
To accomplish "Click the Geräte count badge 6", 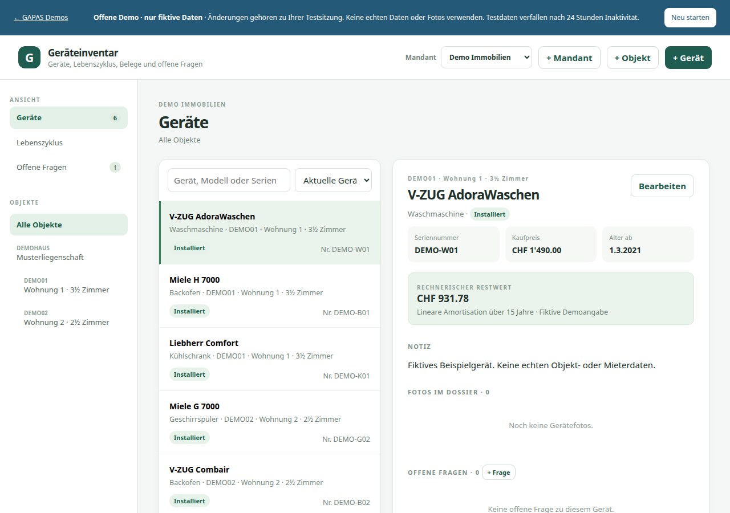I will click(115, 118).
